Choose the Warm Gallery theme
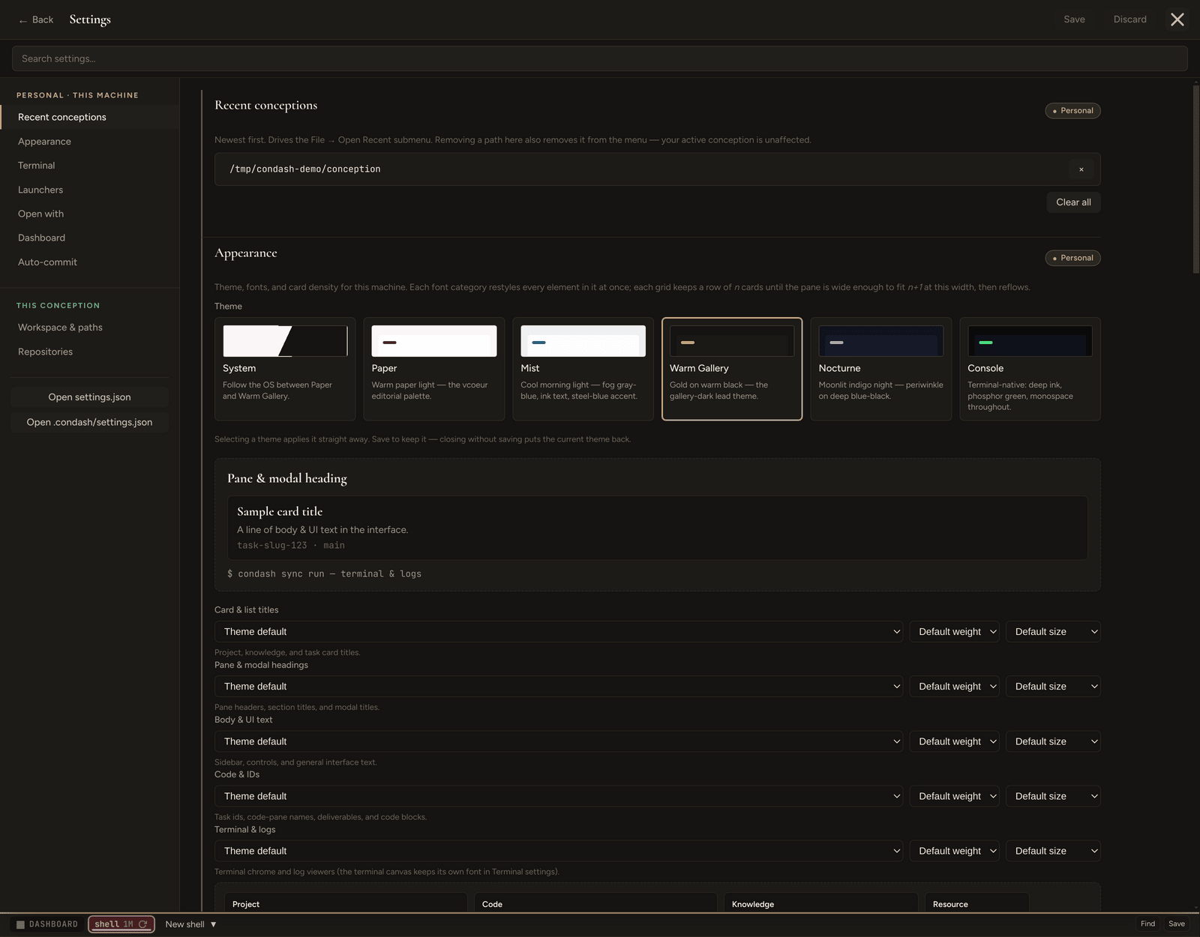 tap(732, 369)
